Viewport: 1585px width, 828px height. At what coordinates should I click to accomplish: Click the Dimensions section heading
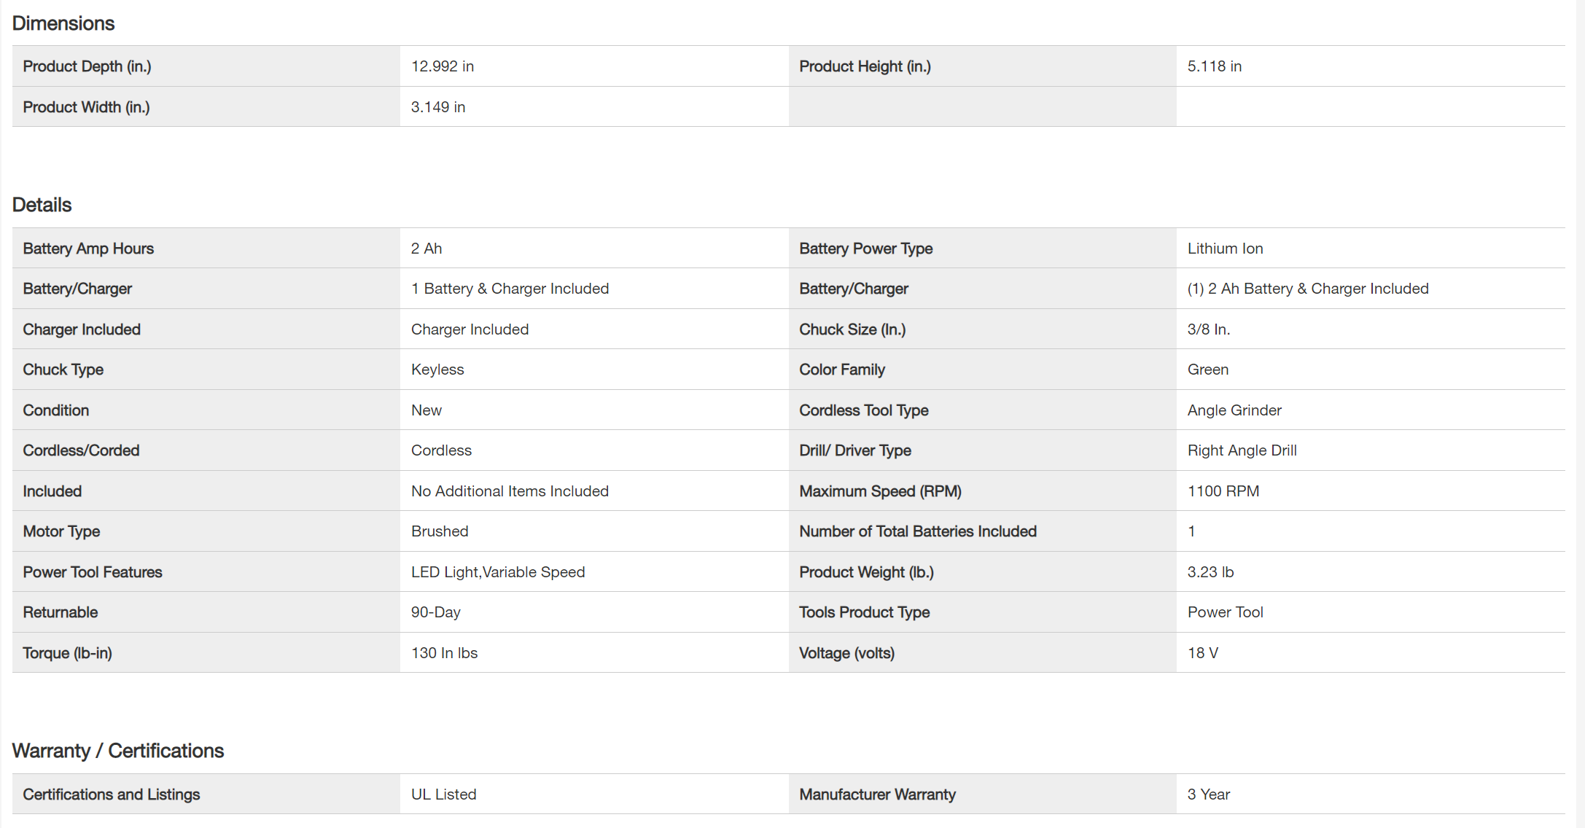tap(63, 23)
